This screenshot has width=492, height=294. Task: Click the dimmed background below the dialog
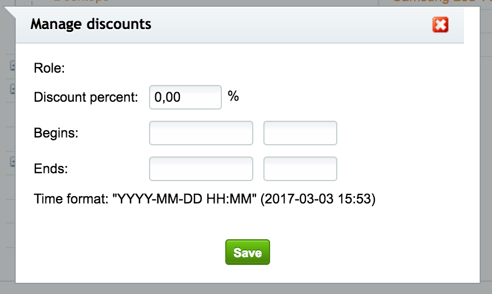[246, 289]
